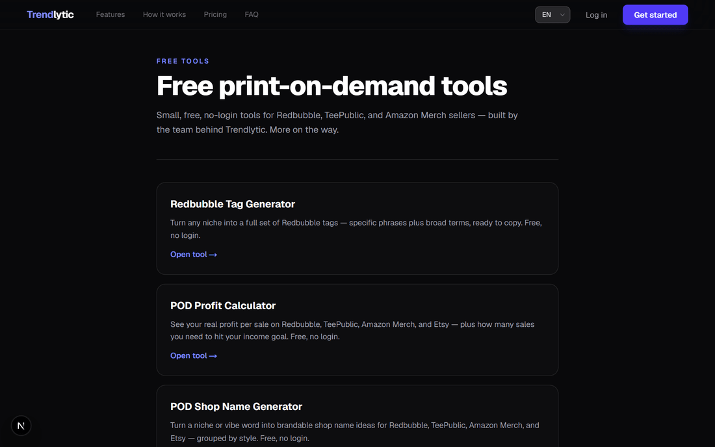Click the real profit per sale description
The height and width of the screenshot is (447, 715).
(x=352, y=330)
